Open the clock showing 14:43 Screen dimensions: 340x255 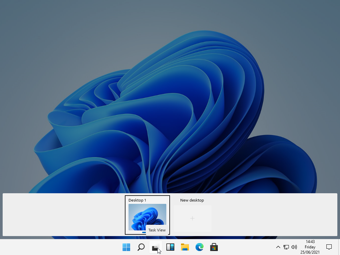pyautogui.click(x=310, y=242)
